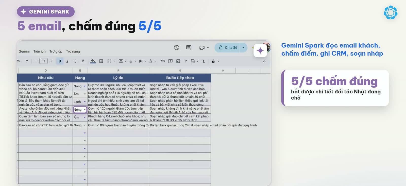Image resolution: width=406 pixels, height=186 pixels.
Task: Insert a link using chain icon
Action: (x=163, y=61)
